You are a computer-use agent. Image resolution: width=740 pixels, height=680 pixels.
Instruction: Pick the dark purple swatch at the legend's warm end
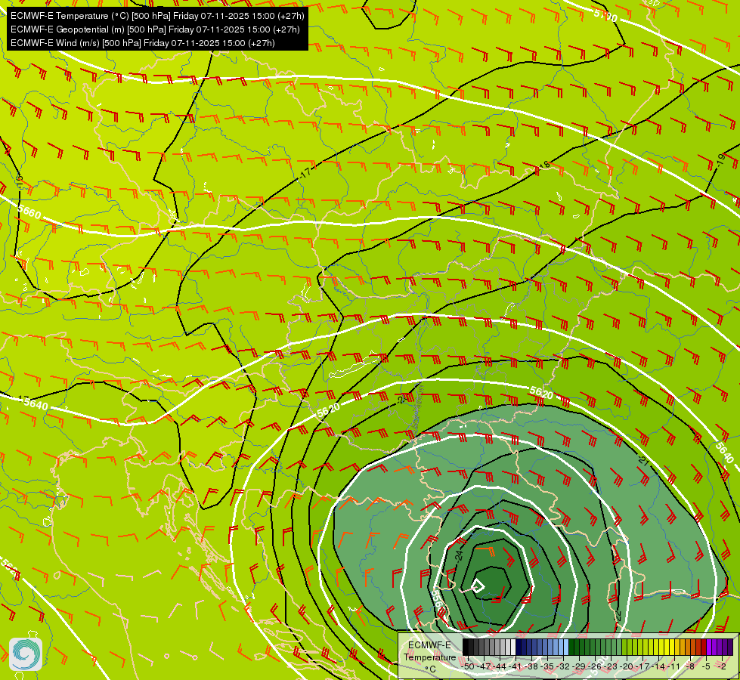click(730, 647)
